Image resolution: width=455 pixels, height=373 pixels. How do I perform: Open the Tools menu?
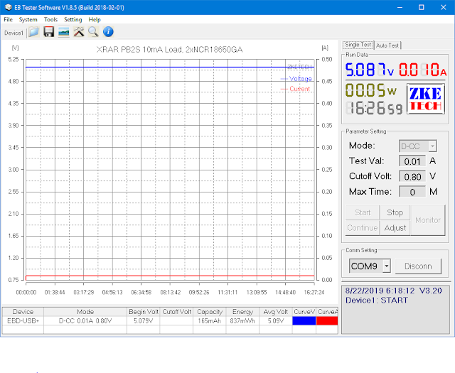tap(50, 20)
